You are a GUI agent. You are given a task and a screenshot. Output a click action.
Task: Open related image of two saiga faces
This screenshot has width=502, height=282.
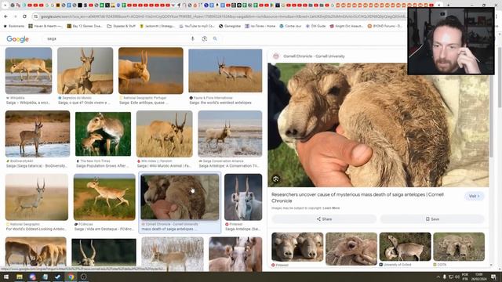(297, 247)
